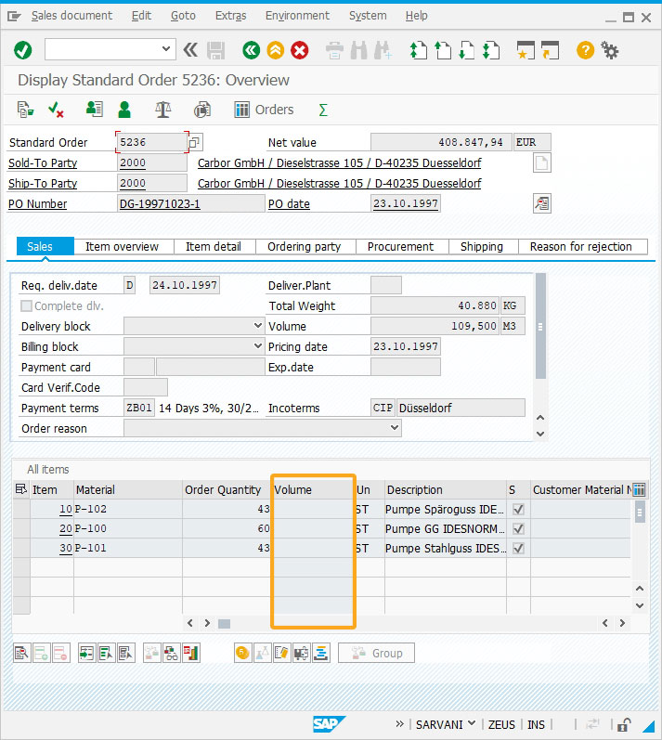Switch to the Reason for rejection tab

[581, 246]
